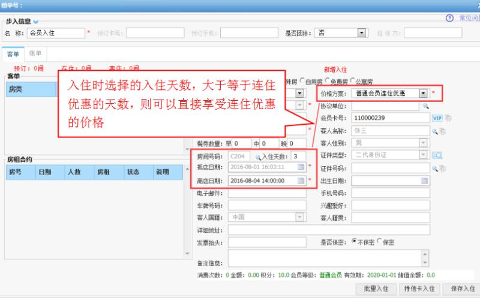The image size is (480, 298).
Task: Click the search icon beside 协议单位 field
Action: click(425, 106)
